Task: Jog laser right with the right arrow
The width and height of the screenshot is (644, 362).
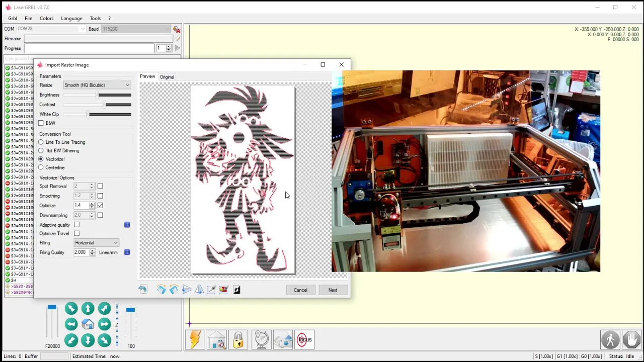Action: click(x=104, y=324)
